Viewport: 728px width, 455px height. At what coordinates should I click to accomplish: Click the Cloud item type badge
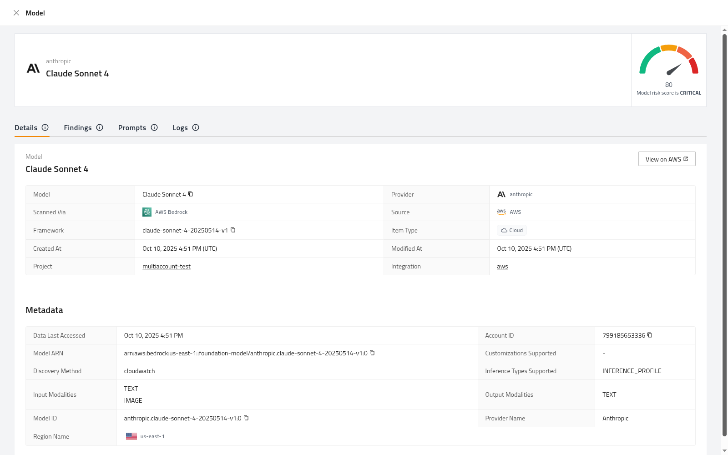pyautogui.click(x=512, y=230)
